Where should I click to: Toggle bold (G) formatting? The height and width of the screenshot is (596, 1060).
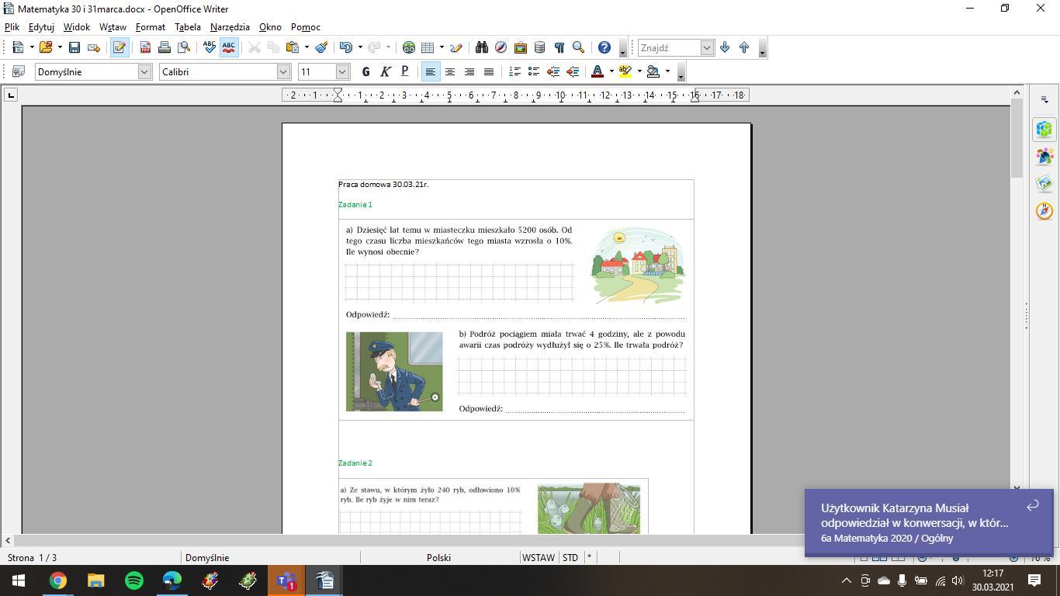pos(366,71)
